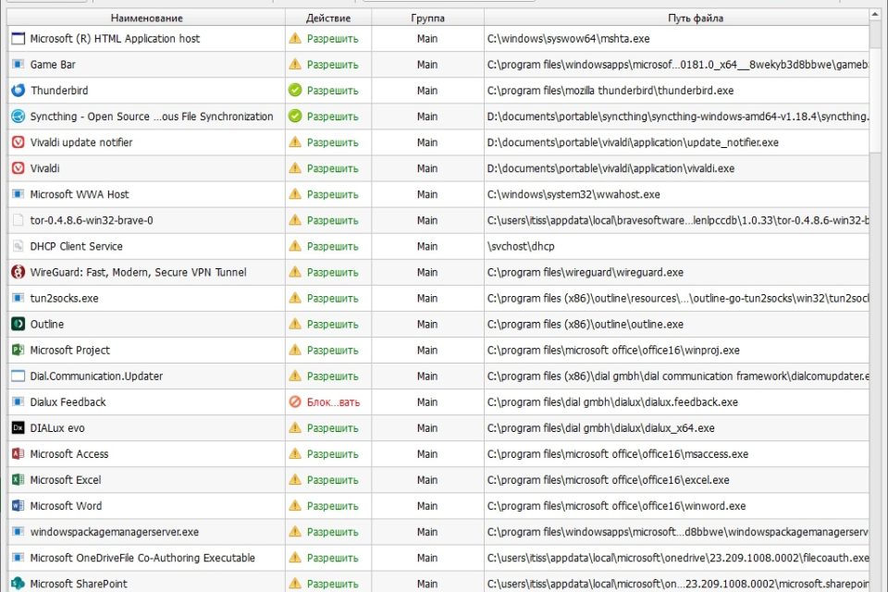Click the Vivaldi browser icon in Vivaldi row
This screenshot has height=592, width=888.
click(x=18, y=168)
